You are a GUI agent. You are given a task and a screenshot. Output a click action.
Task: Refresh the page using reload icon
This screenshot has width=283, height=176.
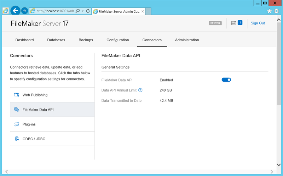(88, 11)
